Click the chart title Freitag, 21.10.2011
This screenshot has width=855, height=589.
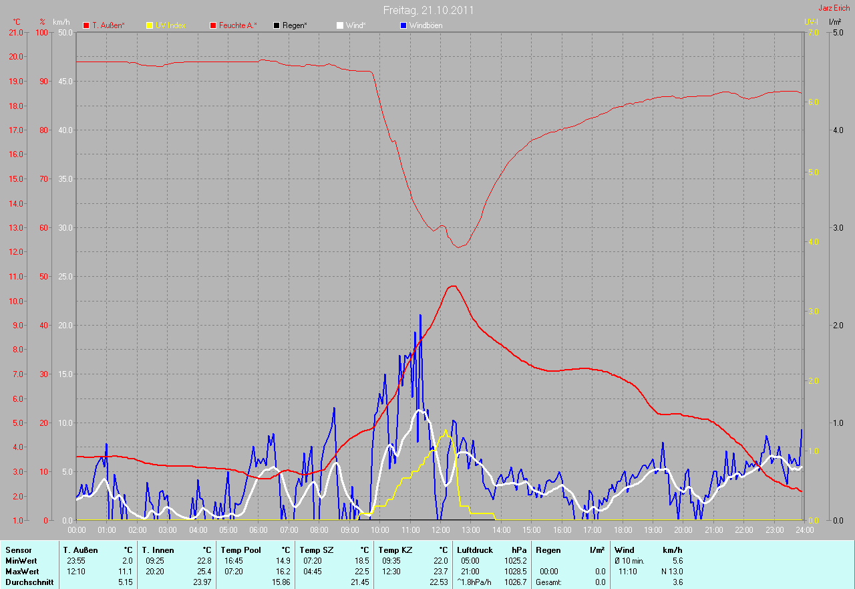pyautogui.click(x=429, y=10)
